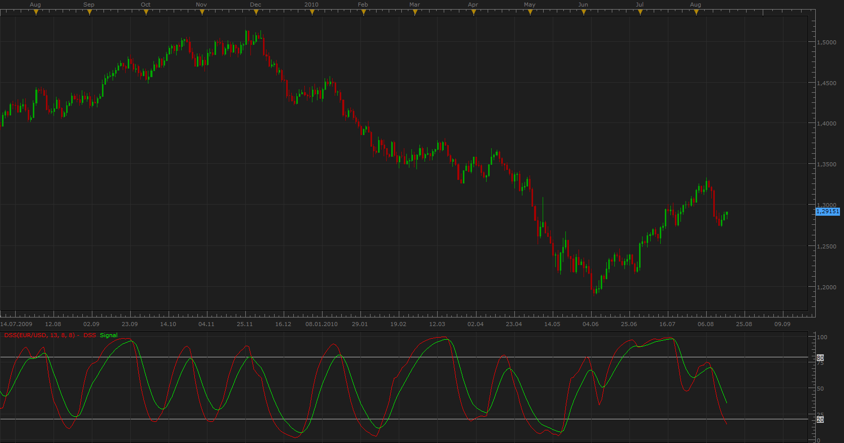This screenshot has height=443, width=844.
Task: Click the 14.07.2009 start date label
Action: [x=16, y=324]
